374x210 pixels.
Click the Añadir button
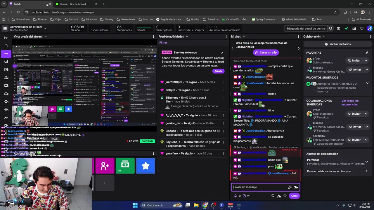click(x=218, y=71)
